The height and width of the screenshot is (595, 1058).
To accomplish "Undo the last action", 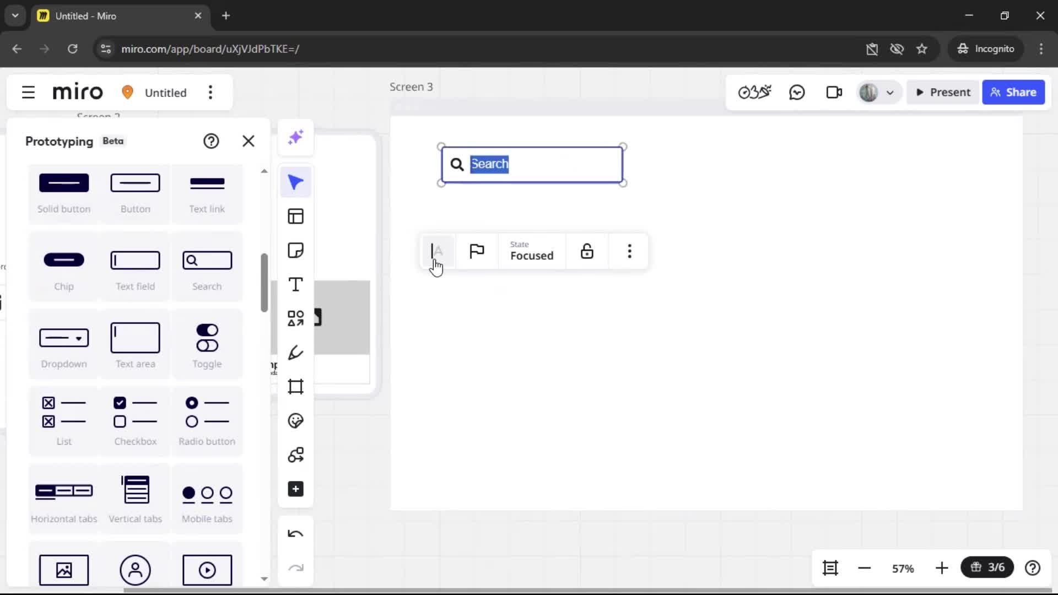I will click(x=296, y=534).
